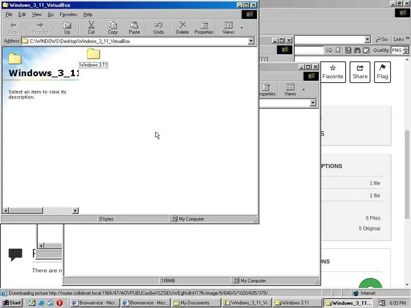Expand the Links toolbar chevron
This screenshot has height=308, width=411.
tap(408, 38)
